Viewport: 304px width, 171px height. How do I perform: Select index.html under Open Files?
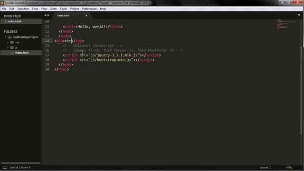(x=14, y=21)
